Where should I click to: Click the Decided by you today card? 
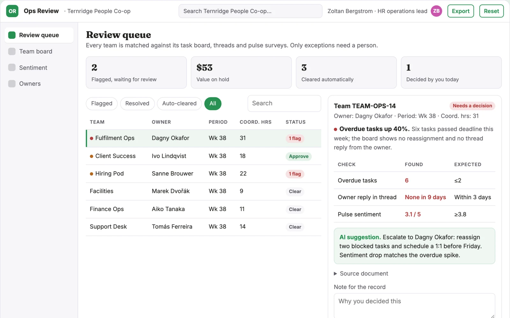(x=451, y=73)
